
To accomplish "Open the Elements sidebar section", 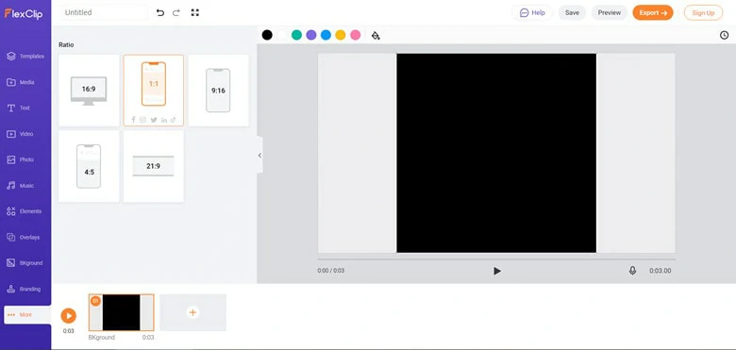I will pos(25,211).
